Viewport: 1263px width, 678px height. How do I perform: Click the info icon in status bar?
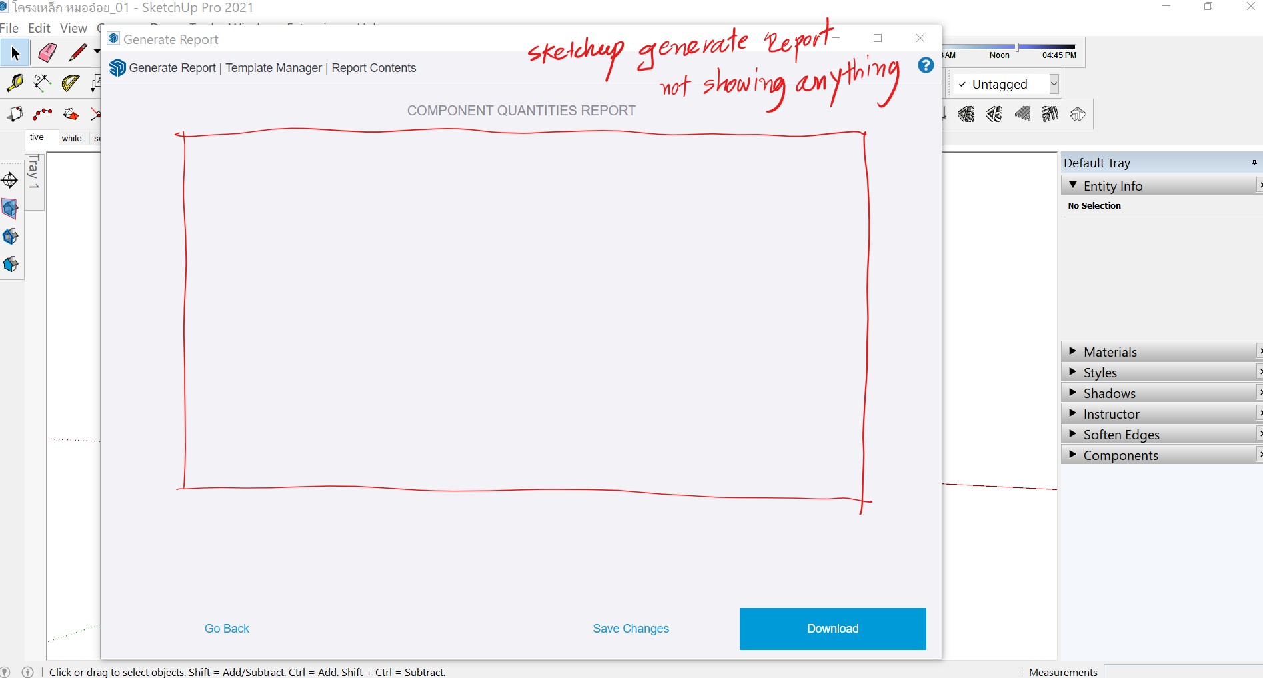point(28,672)
